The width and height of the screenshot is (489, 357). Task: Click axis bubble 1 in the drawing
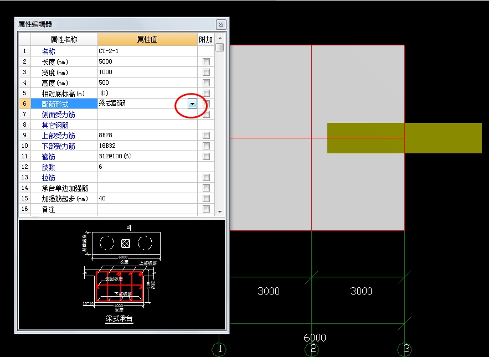click(219, 349)
